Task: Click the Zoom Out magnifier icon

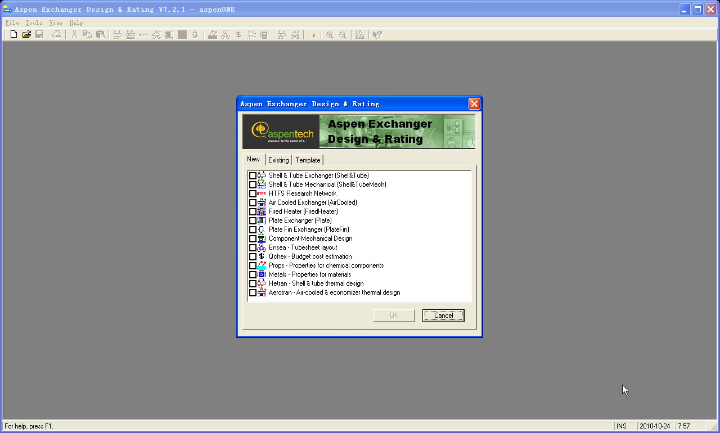Action: pyautogui.click(x=343, y=35)
